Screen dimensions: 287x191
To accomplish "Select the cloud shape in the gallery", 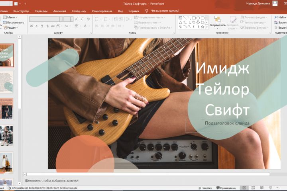I will pyautogui.click(x=202, y=22).
